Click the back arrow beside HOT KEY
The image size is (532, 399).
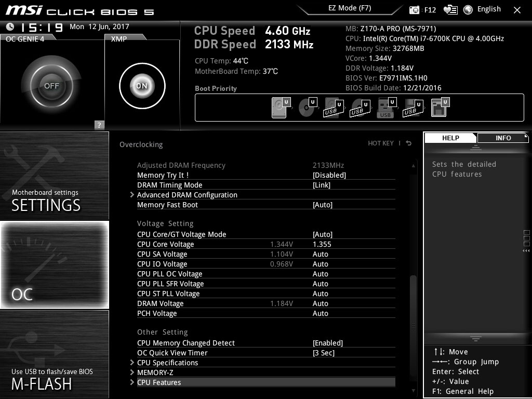(x=409, y=143)
